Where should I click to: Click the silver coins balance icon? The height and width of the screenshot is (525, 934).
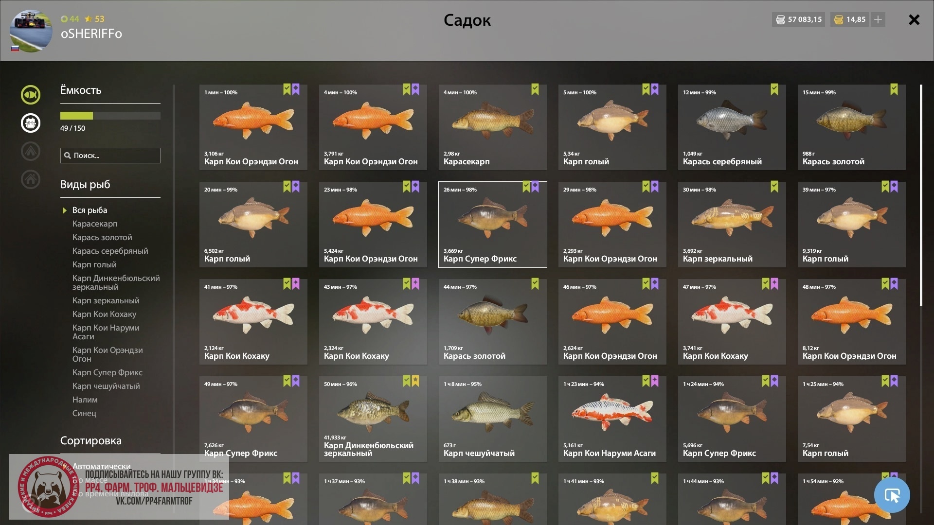(780, 19)
